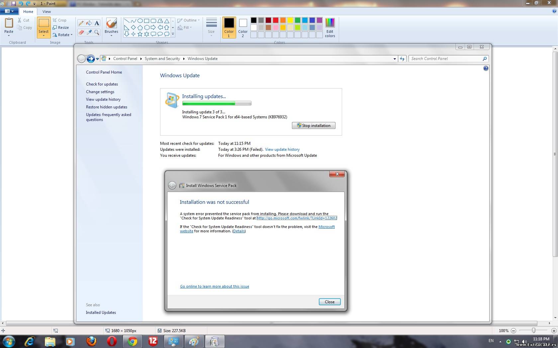
Task: Choose the Pentagon shape
Action: [140, 28]
